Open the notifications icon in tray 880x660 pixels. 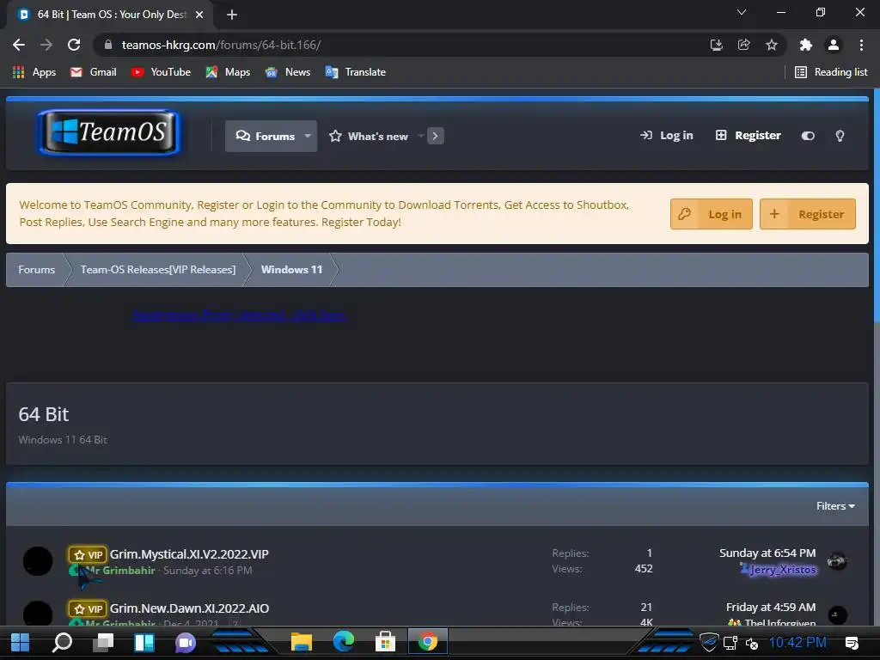point(852,643)
